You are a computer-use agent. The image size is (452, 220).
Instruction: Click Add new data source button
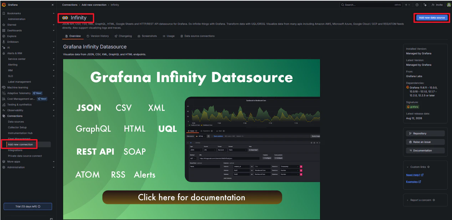coord(432,18)
